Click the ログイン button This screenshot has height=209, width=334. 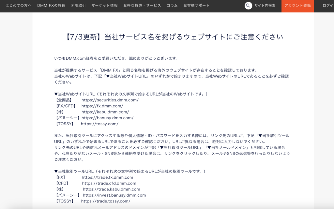coord(328,6)
